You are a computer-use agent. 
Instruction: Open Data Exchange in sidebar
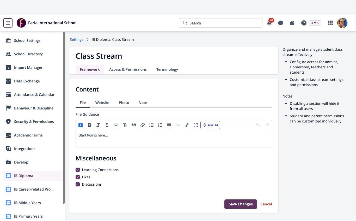(x=33, y=81)
